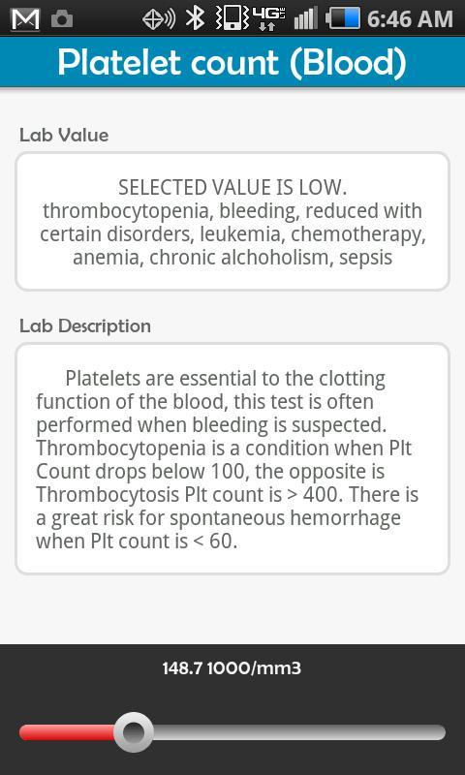
Task: Tap the Bluetooth status icon
Action: point(196,18)
